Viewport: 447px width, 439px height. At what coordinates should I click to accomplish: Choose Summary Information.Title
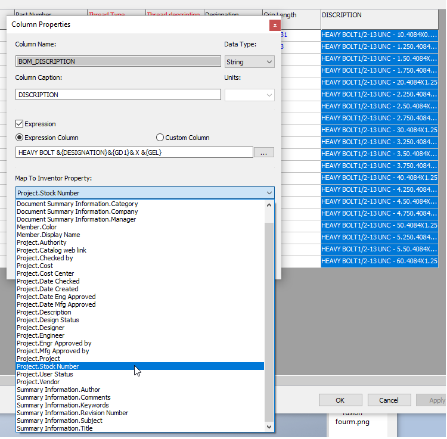(140, 428)
